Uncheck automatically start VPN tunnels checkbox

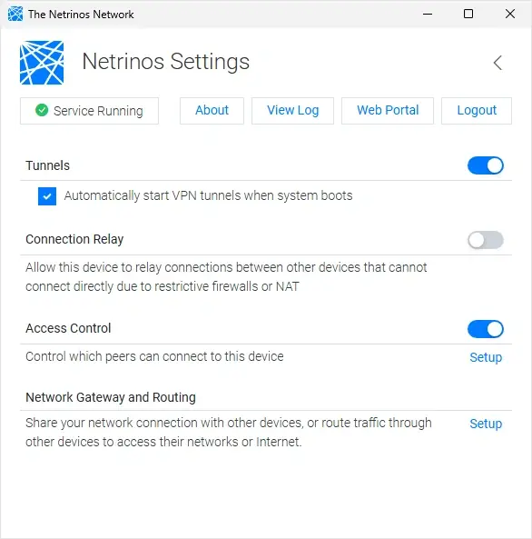pos(47,196)
